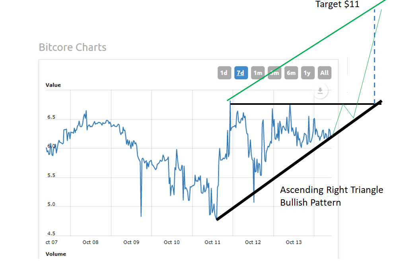Switch chart to 3m range

274,73
